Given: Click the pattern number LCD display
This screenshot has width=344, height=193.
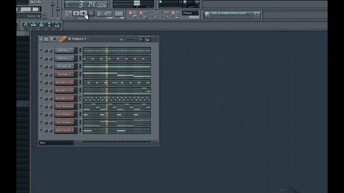Looking at the screenshot, I should [x=119, y=13].
